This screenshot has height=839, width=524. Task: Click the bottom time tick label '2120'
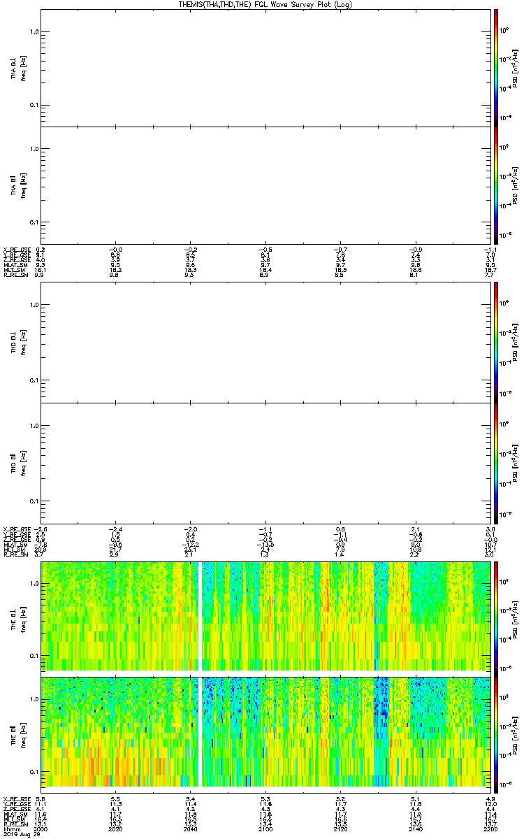click(x=340, y=829)
